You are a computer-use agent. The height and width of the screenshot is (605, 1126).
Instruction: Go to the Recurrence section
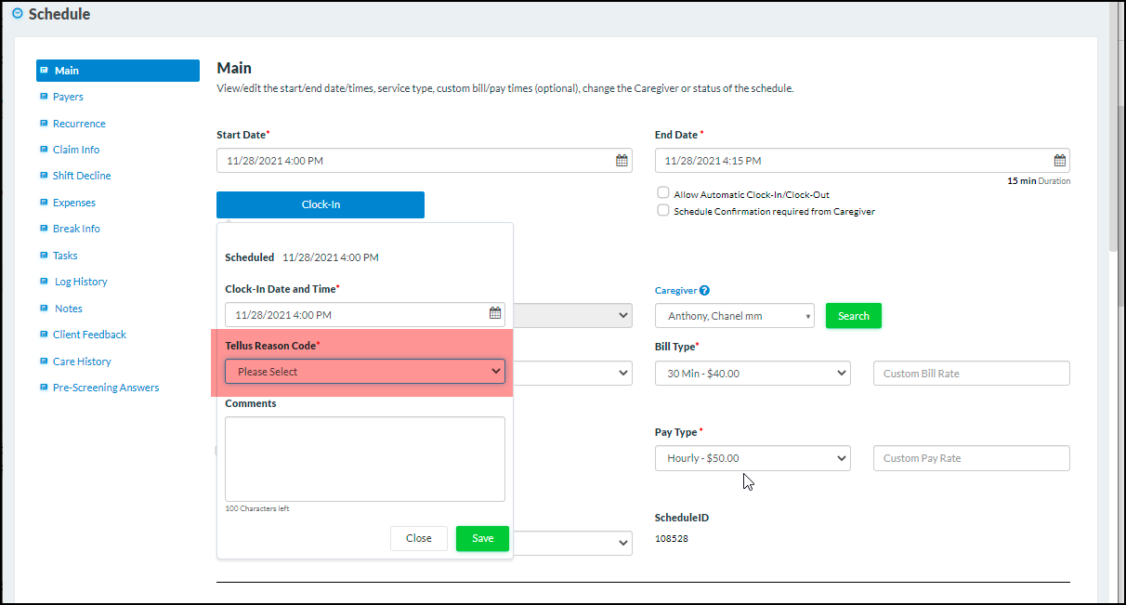(x=79, y=124)
